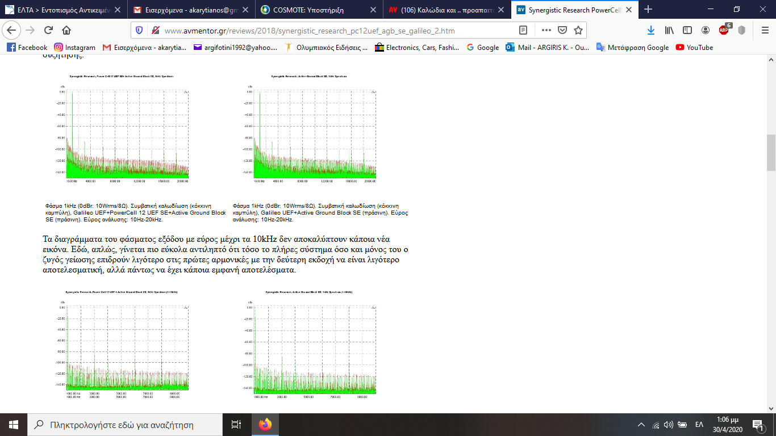
Task: Save page to Pocket
Action: (562, 31)
